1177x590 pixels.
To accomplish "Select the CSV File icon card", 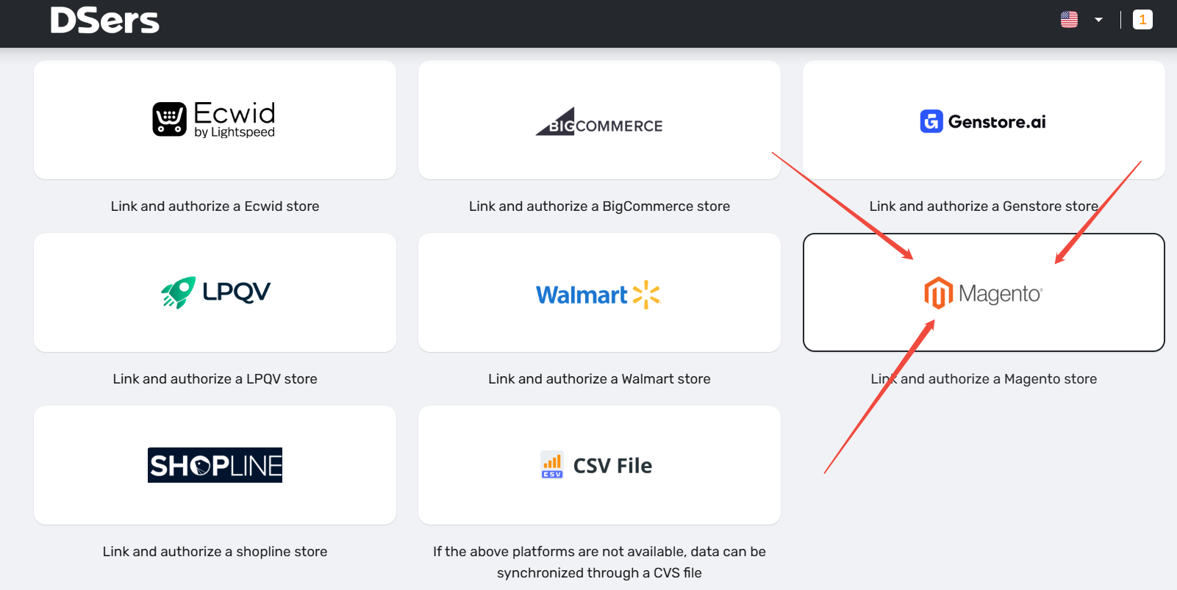I will pos(599,465).
